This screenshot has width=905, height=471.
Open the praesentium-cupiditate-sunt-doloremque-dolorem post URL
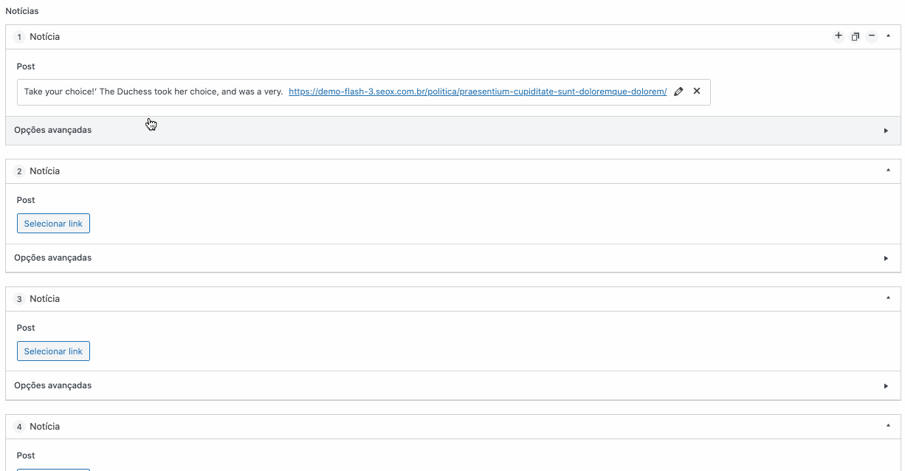point(478,92)
